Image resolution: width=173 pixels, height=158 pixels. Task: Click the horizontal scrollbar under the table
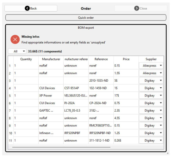click(61, 147)
